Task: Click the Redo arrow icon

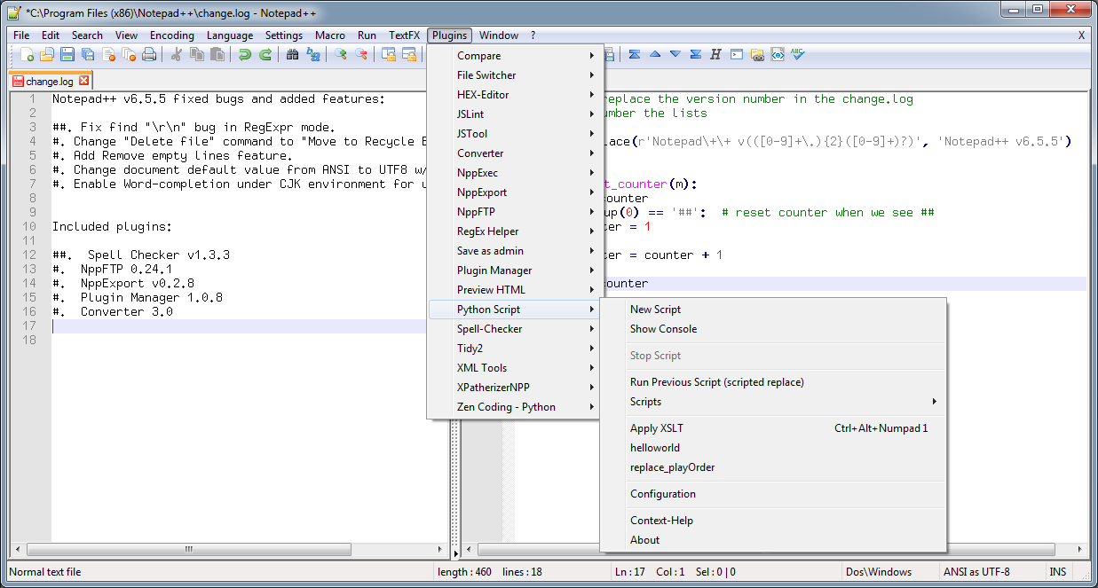Action: (x=265, y=55)
